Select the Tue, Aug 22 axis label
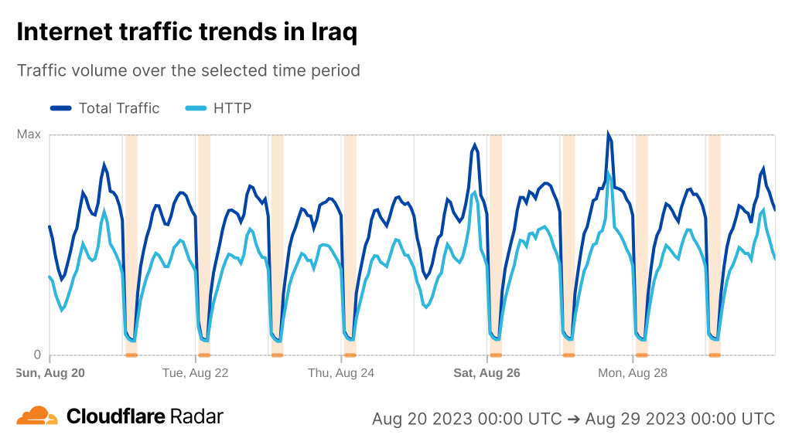Screen dimensions: 792x445 click(195, 372)
